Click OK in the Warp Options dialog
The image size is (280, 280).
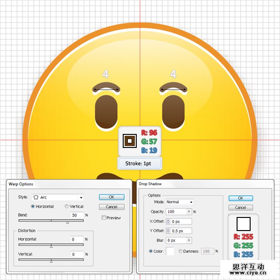111,197
